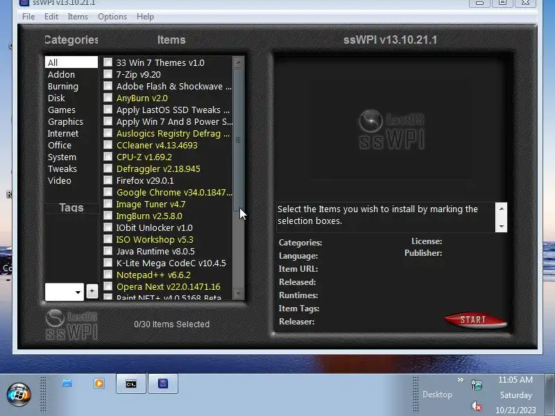The image size is (555, 416).
Task: Tick the CPU-Z v1.69.2 checkbox
Action: tap(108, 157)
